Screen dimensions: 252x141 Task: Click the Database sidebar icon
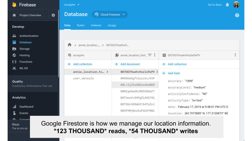coord(14,42)
